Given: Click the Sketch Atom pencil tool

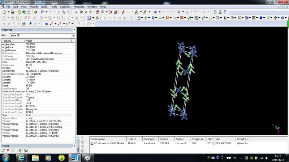Looking at the screenshot, I should pyautogui.click(x=124, y=12).
